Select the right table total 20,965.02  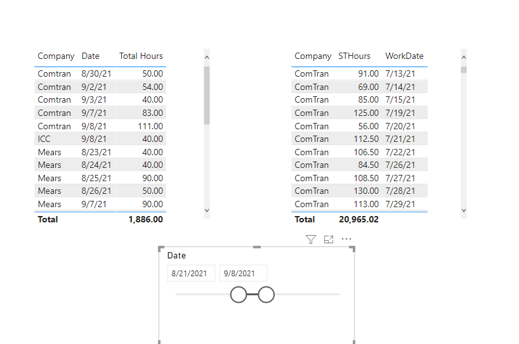(x=359, y=219)
